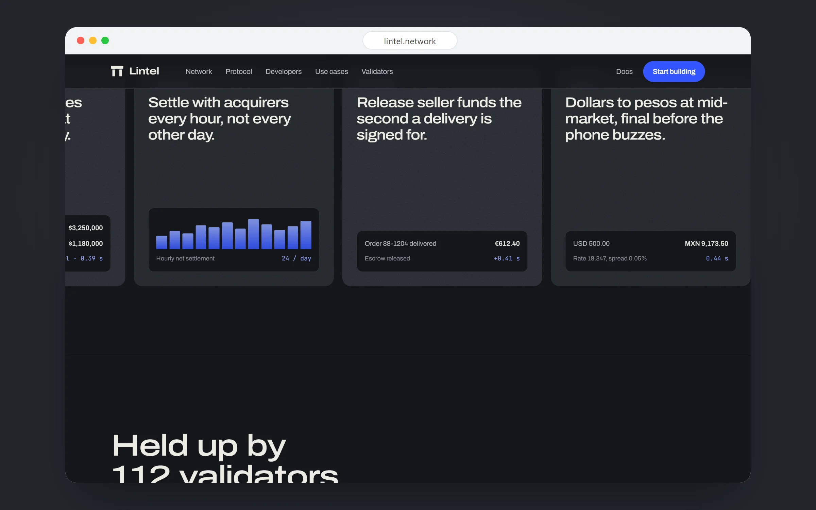Maximize the window with green button
The width and height of the screenshot is (816, 510).
[105, 40]
